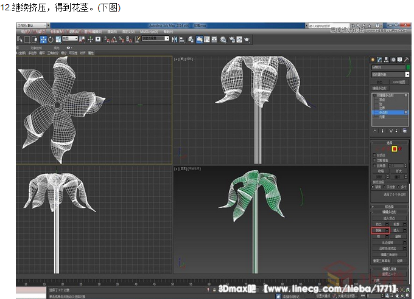Toggle the Graphite ribbon icon
This screenshot has width=414, height=299.
pyautogui.click(x=199, y=40)
